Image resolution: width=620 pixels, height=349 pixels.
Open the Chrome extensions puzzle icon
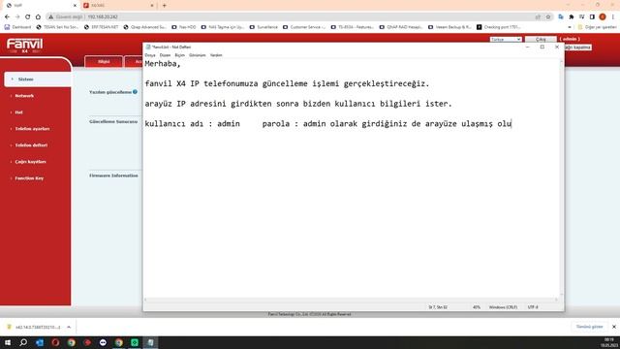coord(572,16)
